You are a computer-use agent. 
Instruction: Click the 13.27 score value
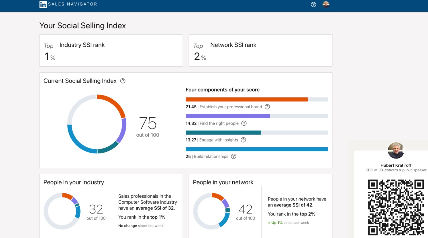tap(191, 140)
